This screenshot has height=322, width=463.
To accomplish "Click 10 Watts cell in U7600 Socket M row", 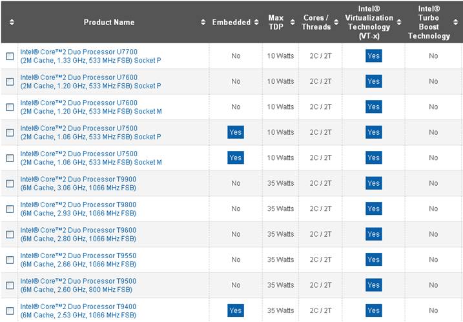I will point(280,106).
